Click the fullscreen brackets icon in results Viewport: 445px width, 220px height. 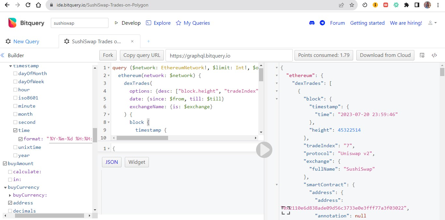[x=286, y=210]
